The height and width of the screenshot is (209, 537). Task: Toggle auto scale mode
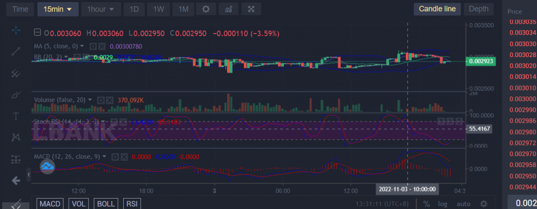click(463, 204)
